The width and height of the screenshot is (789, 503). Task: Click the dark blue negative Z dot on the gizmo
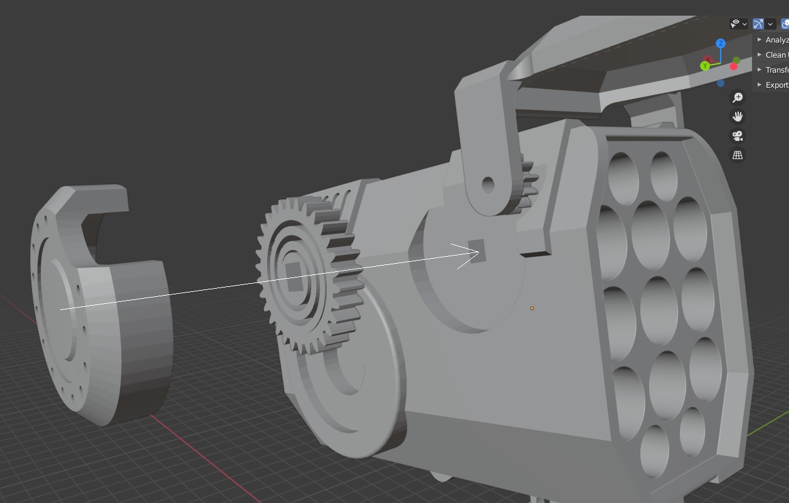click(720, 83)
